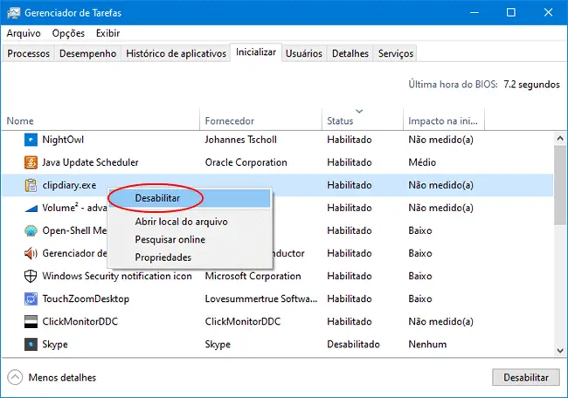
Task: Click the scrollbar down arrow
Action: tap(560, 350)
